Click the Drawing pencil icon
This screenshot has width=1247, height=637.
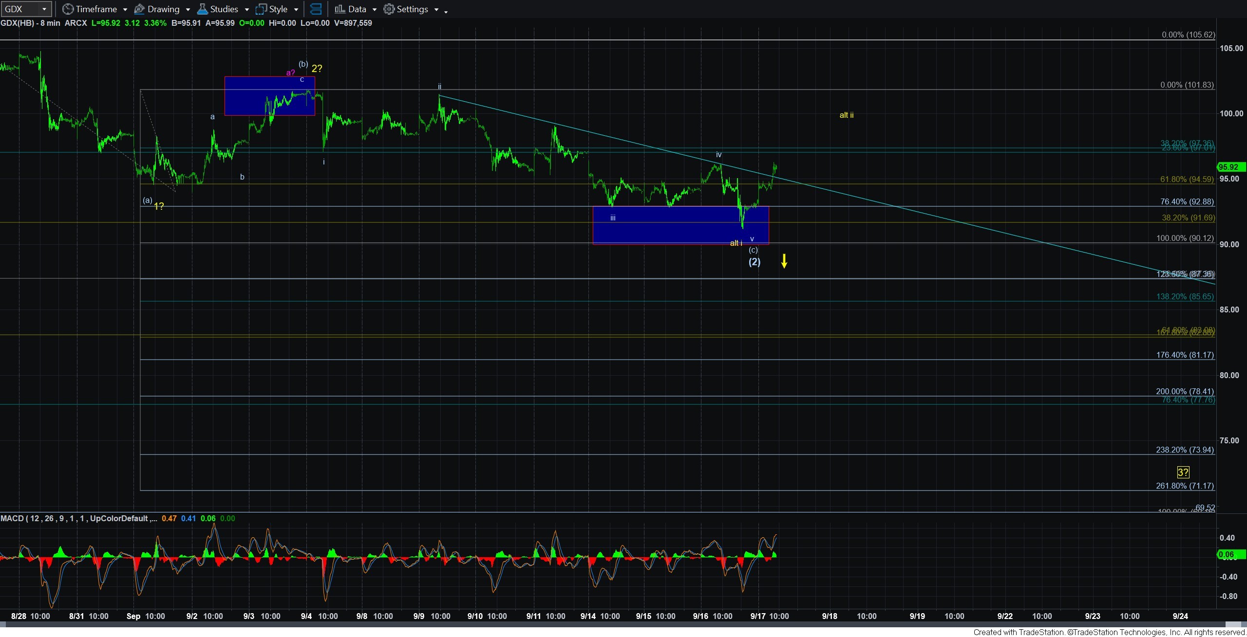pyautogui.click(x=139, y=9)
